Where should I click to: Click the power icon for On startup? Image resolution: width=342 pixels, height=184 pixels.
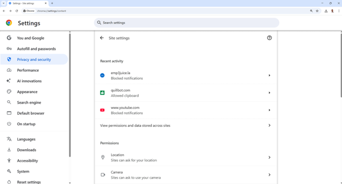(x=9, y=124)
